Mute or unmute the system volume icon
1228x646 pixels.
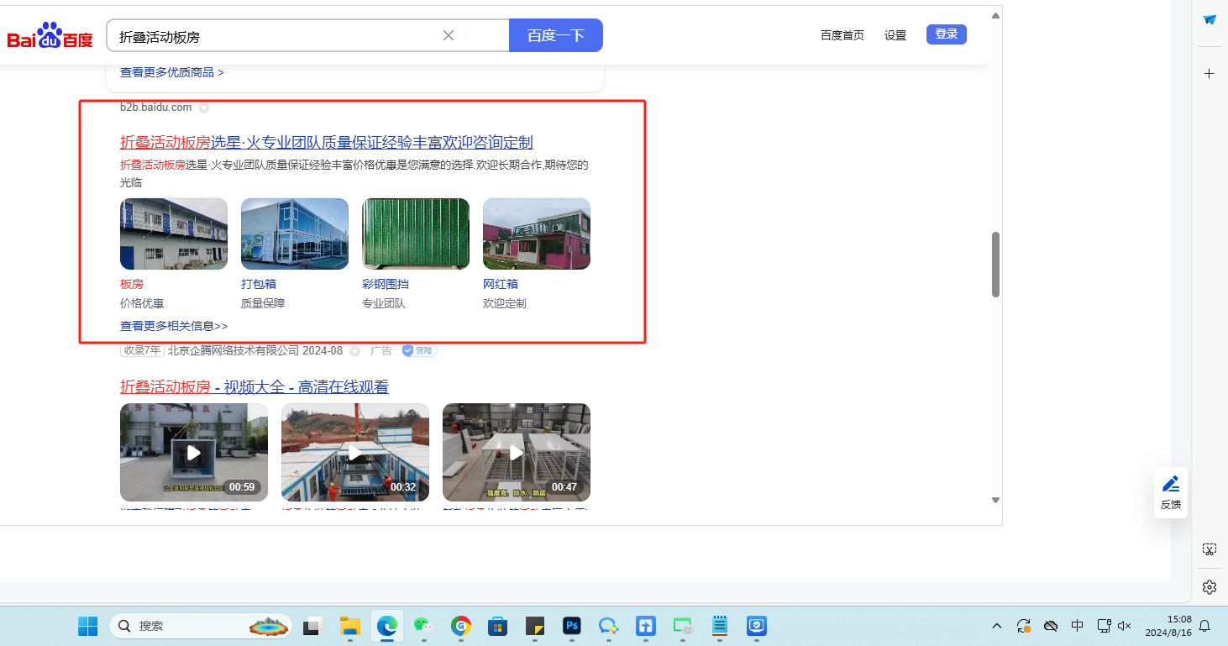[1125, 626]
